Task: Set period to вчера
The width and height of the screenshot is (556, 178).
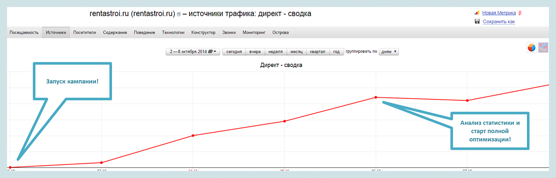Action: (x=255, y=52)
